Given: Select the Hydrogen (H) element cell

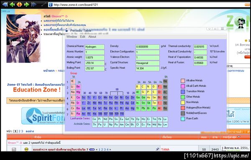Looking at the screenshot, I should (x=73, y=81).
